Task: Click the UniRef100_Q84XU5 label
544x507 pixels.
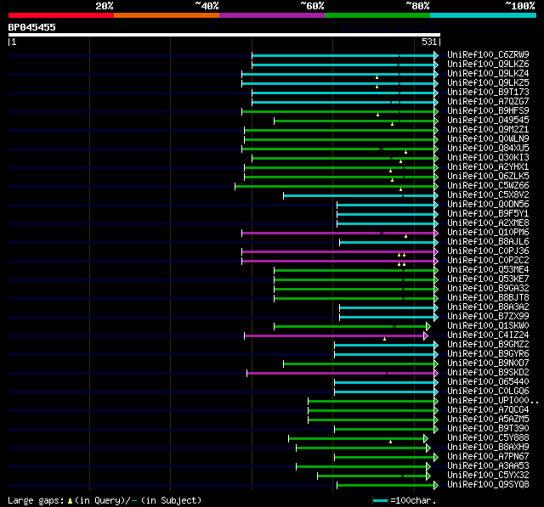Action: point(488,149)
